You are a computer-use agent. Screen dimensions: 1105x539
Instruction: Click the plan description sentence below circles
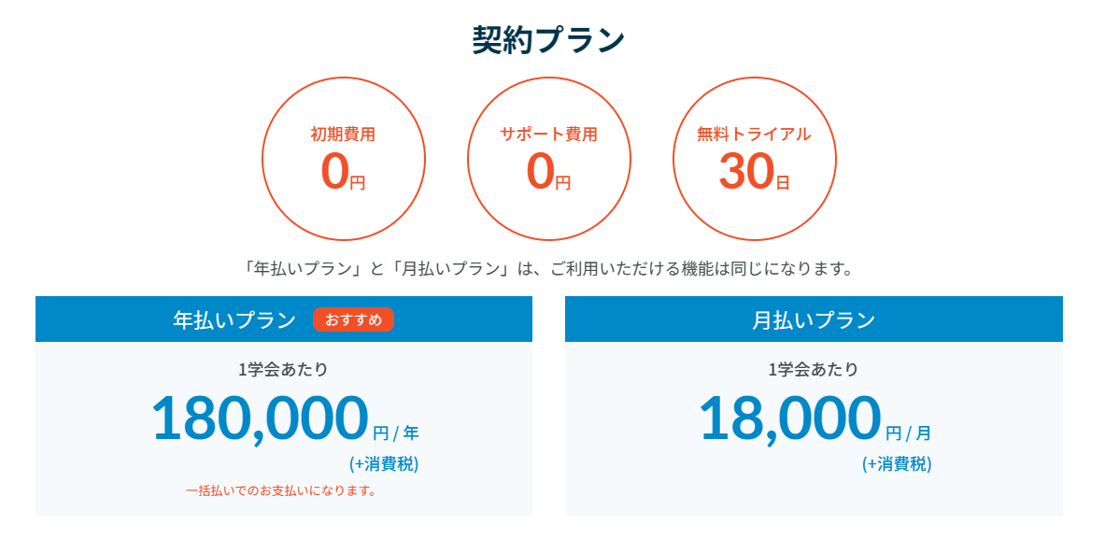[x=548, y=269]
